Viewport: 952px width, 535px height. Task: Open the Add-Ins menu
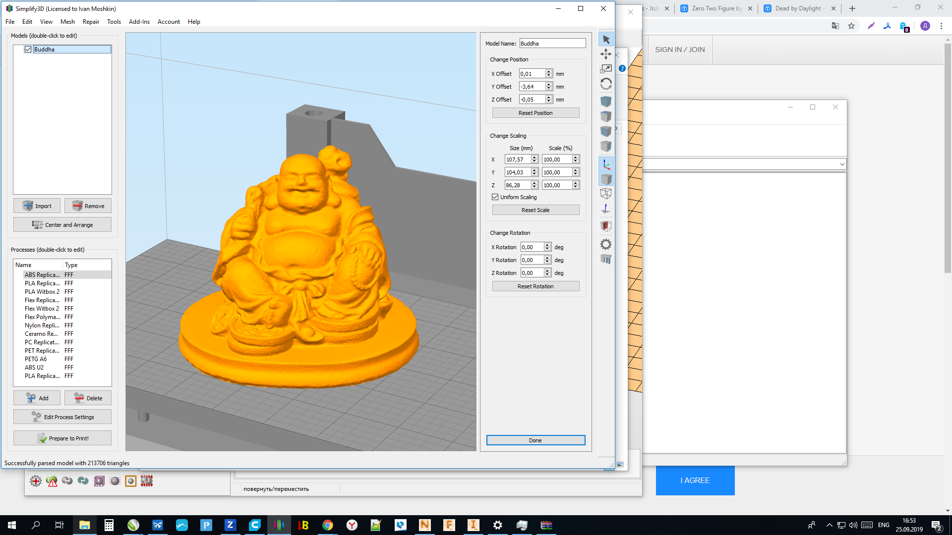coord(139,22)
